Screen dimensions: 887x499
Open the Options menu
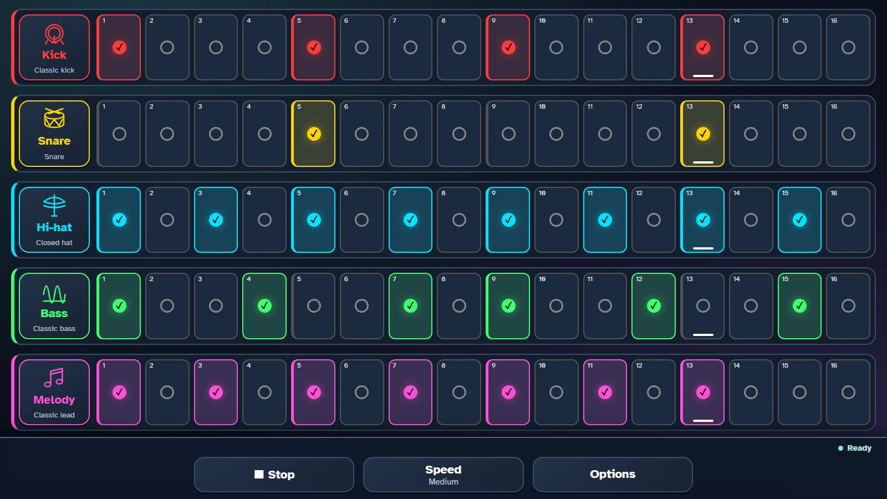pos(613,475)
